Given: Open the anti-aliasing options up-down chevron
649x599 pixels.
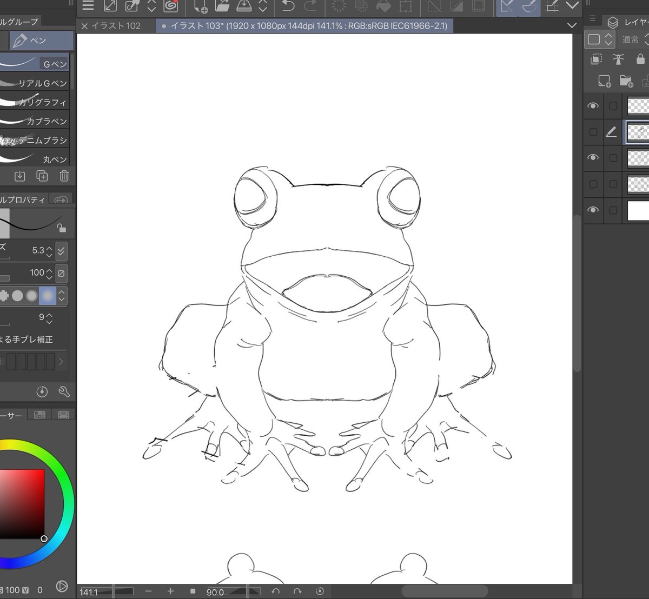Looking at the screenshot, I should (x=62, y=296).
